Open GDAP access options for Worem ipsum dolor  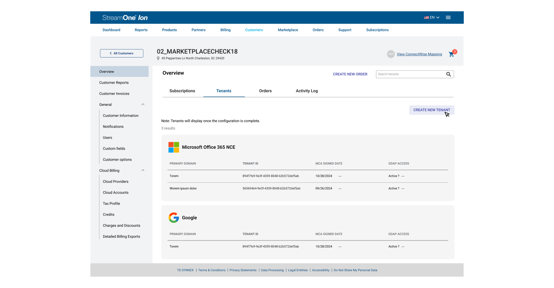coord(403,189)
